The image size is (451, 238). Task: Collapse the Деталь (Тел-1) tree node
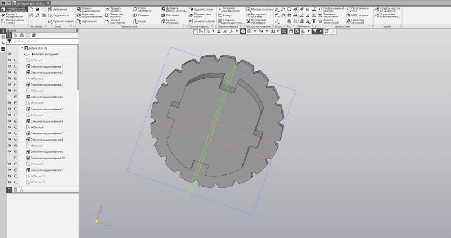[x=23, y=48]
